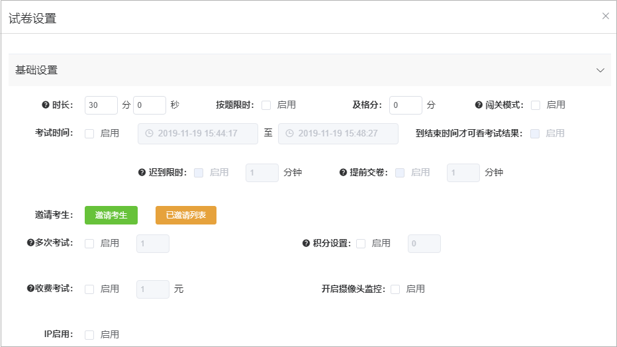Image resolution: width=617 pixels, height=347 pixels.
Task: Click the 时长 minutes input field
Action: (101, 105)
